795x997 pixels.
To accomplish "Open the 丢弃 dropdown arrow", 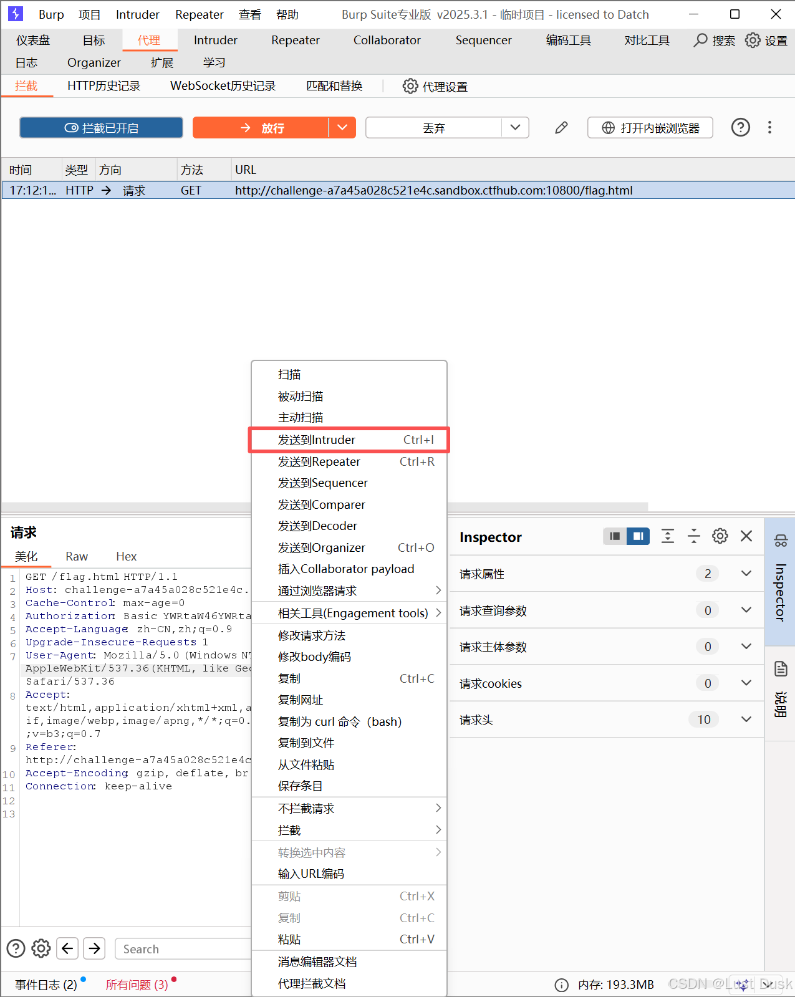I will (515, 128).
